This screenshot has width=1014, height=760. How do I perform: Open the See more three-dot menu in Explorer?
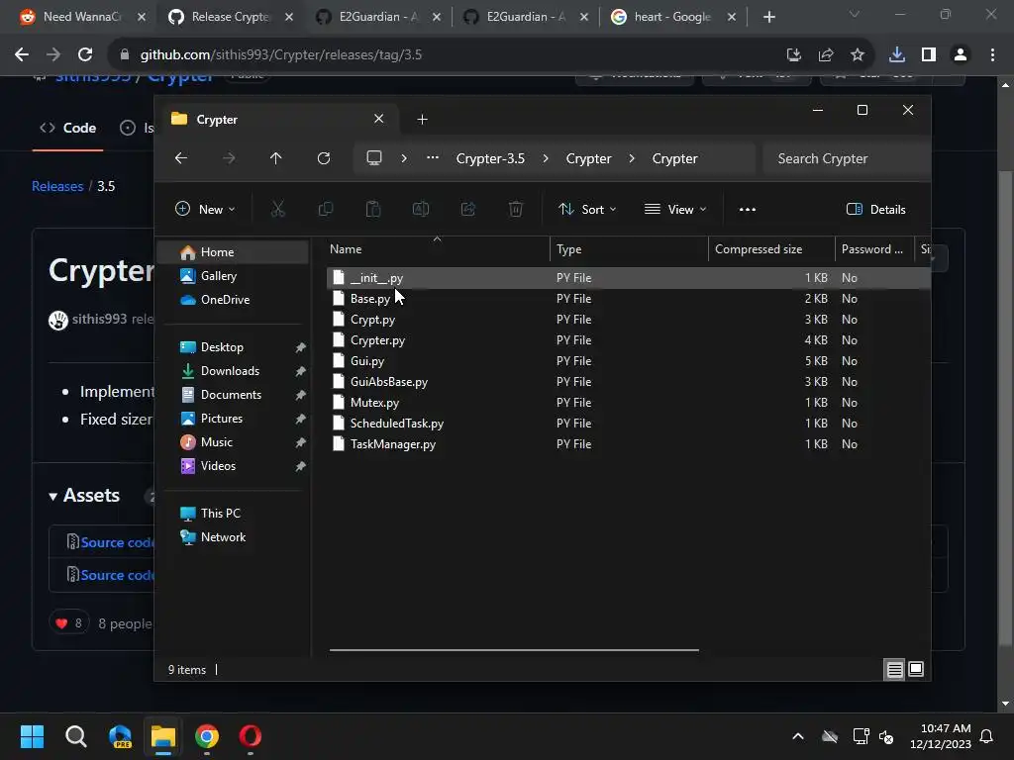click(747, 209)
